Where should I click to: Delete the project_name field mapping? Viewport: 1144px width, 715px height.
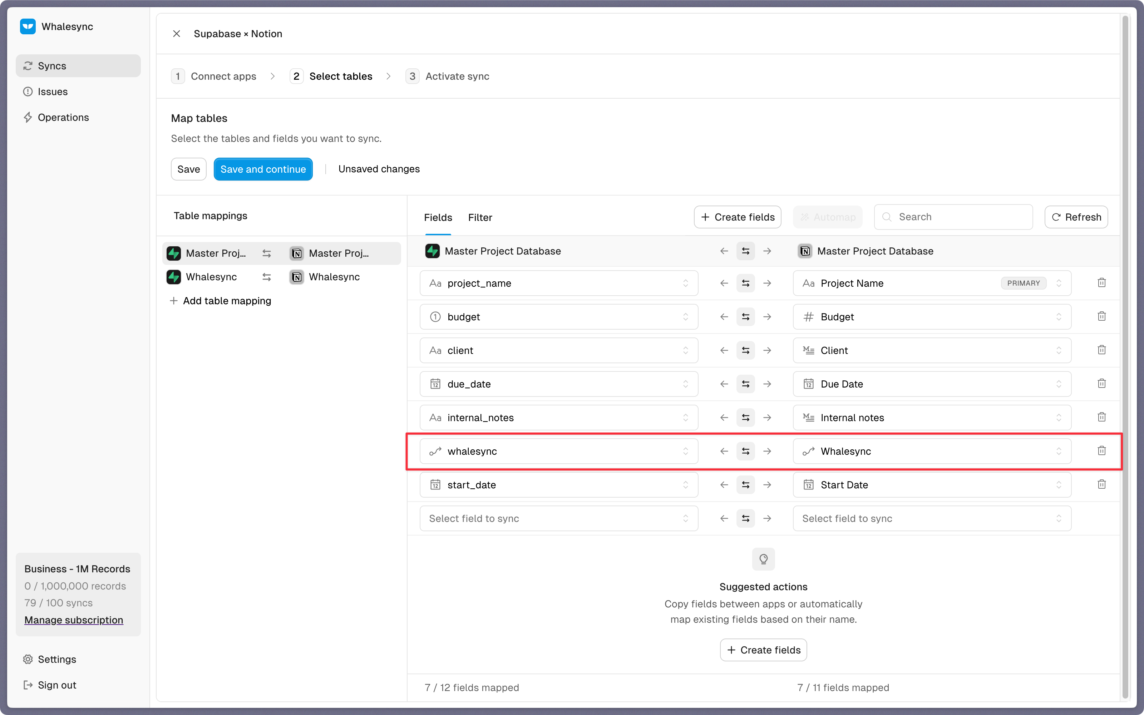pos(1101,283)
